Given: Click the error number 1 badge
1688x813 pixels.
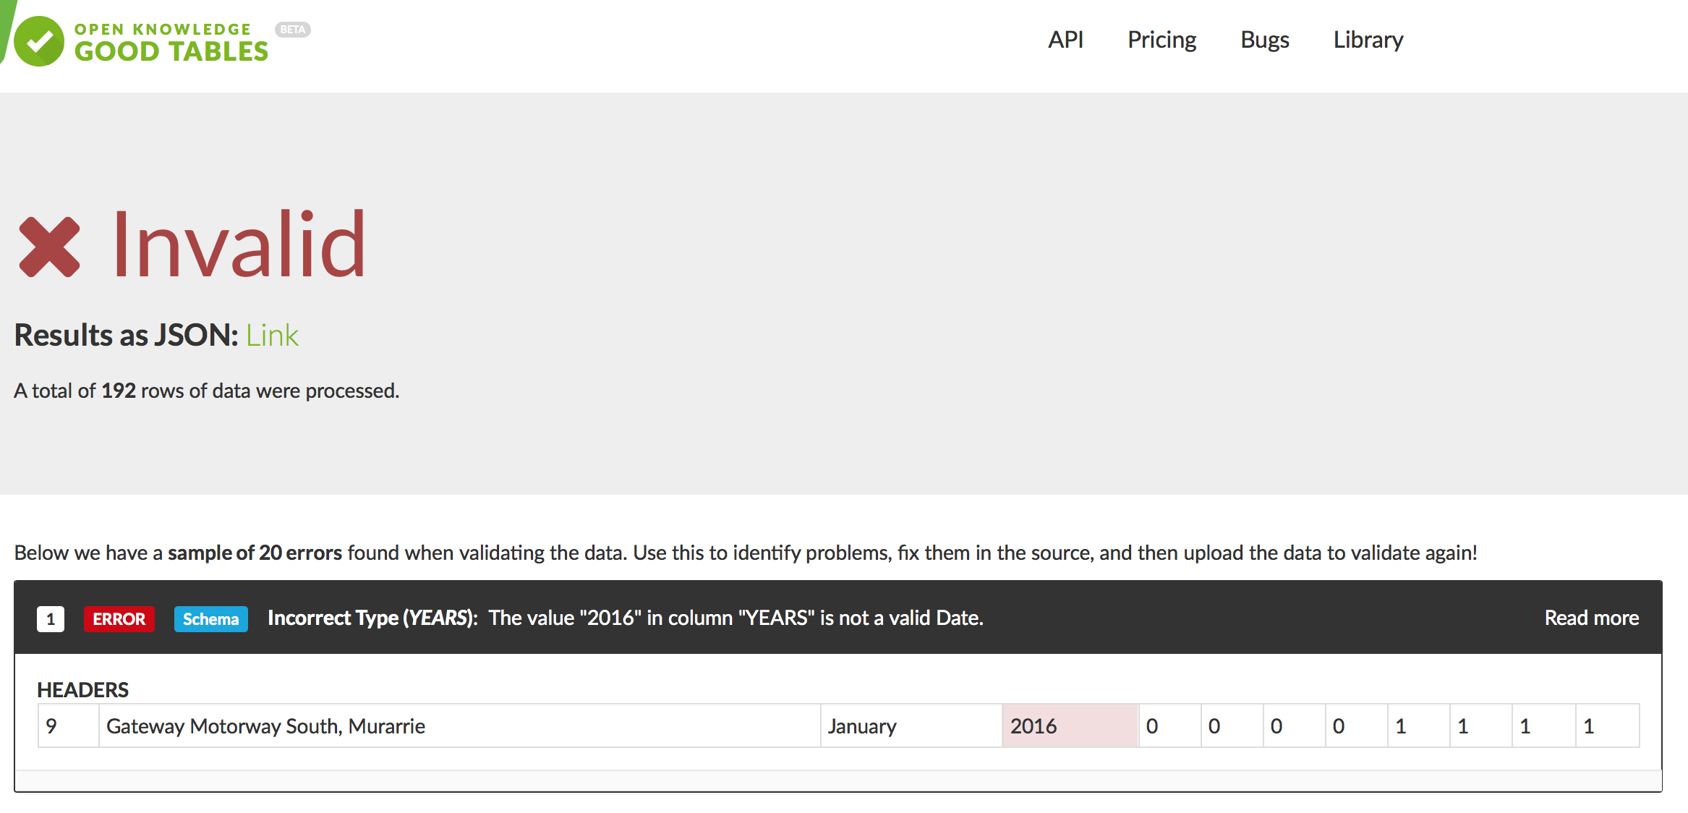Looking at the screenshot, I should click(x=51, y=619).
